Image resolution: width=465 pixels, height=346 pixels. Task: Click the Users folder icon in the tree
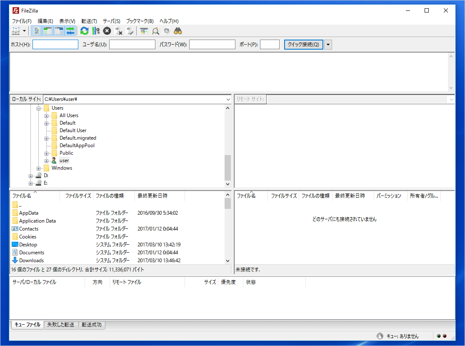point(46,108)
